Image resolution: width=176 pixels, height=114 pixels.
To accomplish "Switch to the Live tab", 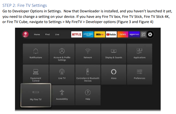I will click(x=57, y=35).
